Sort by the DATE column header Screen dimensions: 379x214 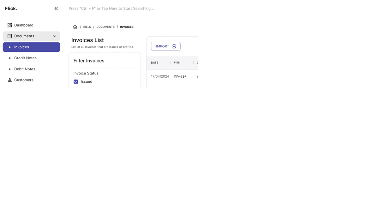tap(154, 63)
